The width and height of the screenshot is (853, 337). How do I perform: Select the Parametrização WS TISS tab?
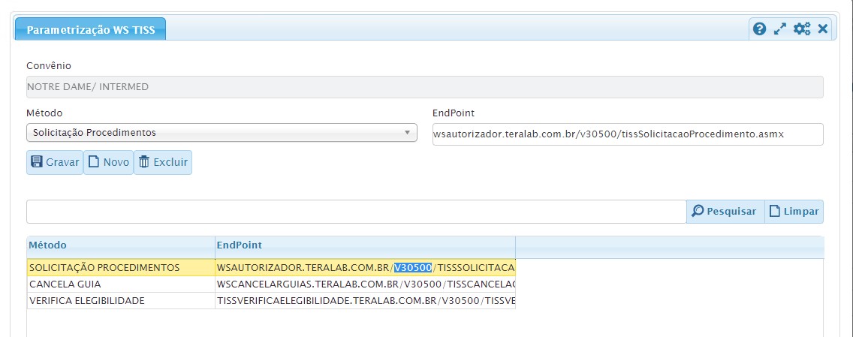click(91, 30)
